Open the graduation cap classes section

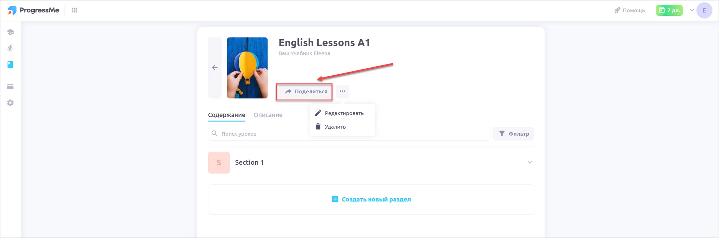[11, 32]
